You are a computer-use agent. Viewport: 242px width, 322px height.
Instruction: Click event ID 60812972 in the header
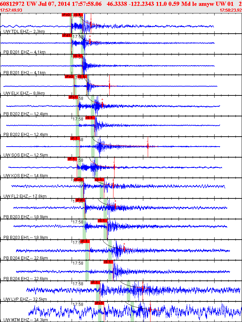coord(12,4)
